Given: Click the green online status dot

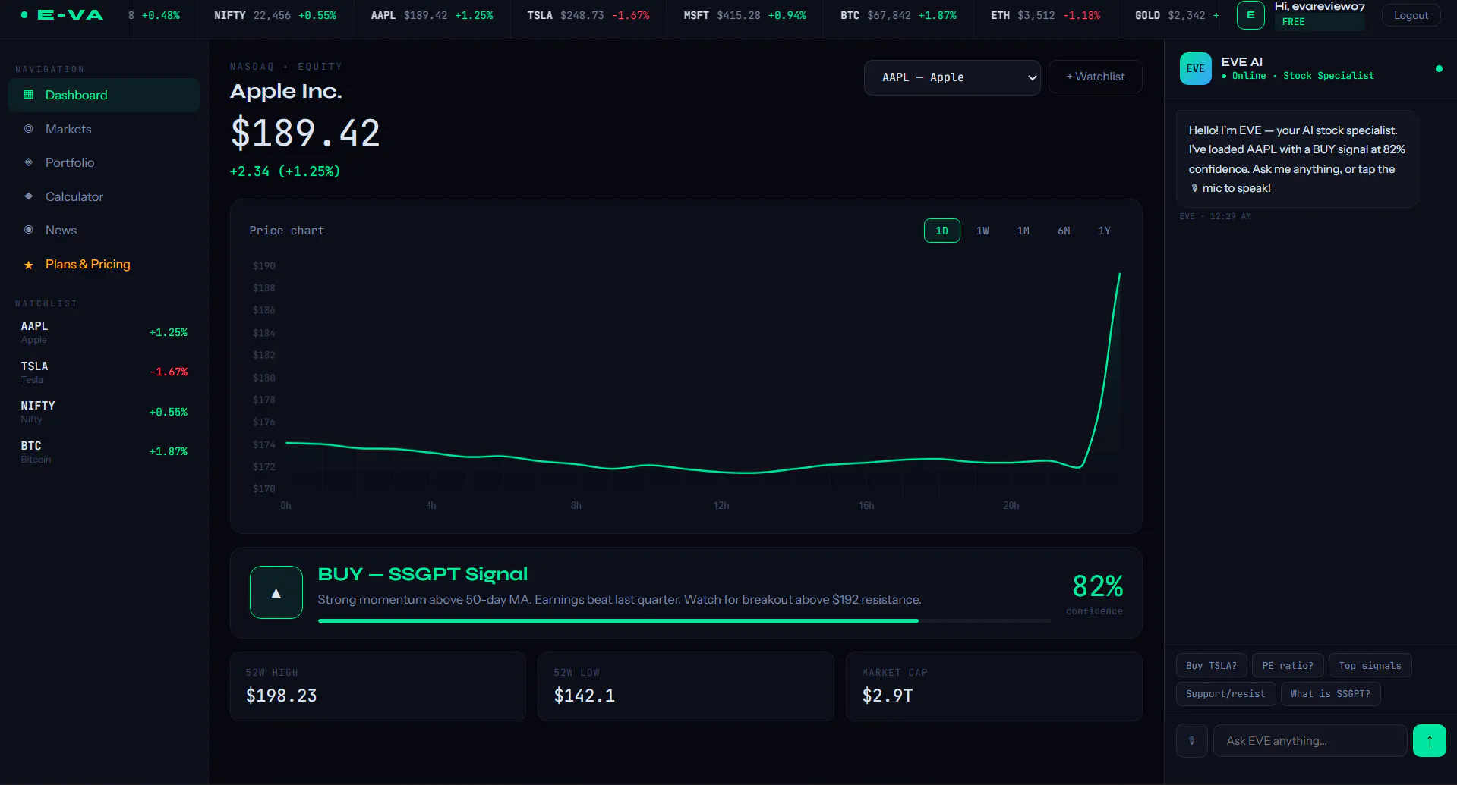Looking at the screenshot, I should 1439,69.
